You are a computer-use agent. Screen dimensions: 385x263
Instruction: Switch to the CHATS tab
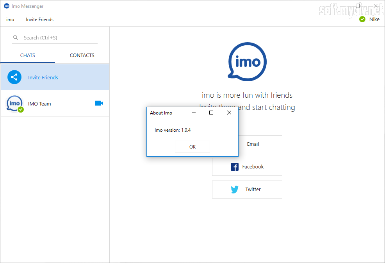tap(28, 55)
